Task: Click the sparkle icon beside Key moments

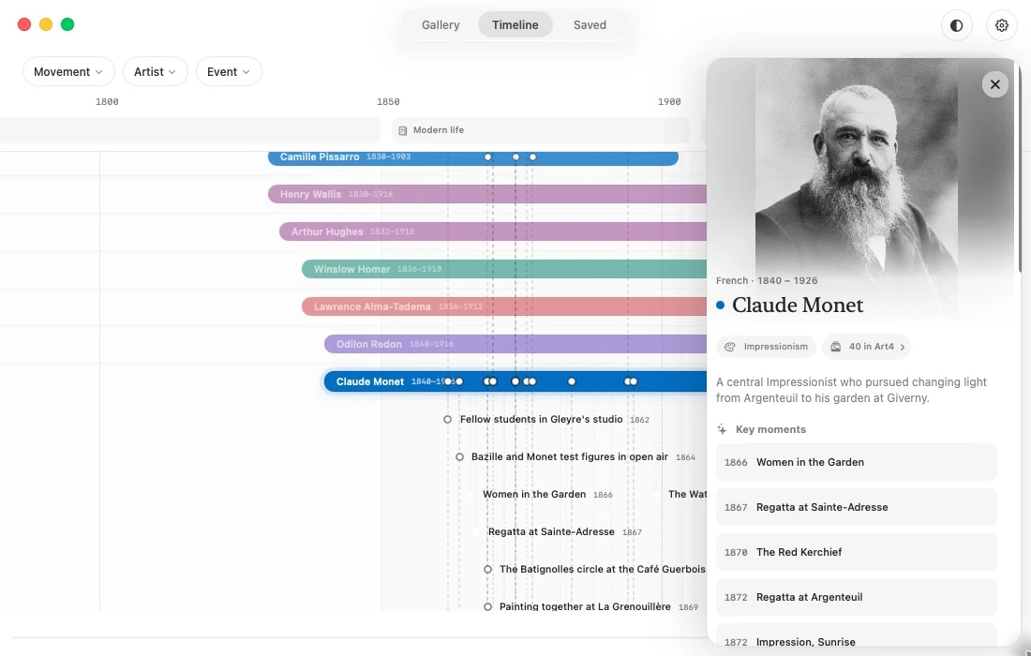Action: click(x=722, y=429)
